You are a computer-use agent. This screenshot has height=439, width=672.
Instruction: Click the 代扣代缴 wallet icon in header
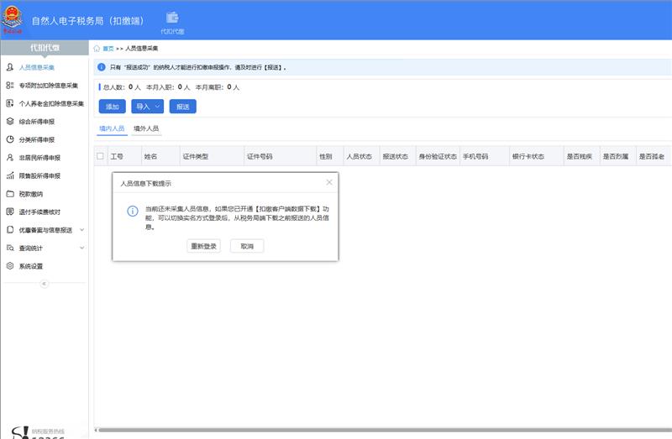pos(172,18)
